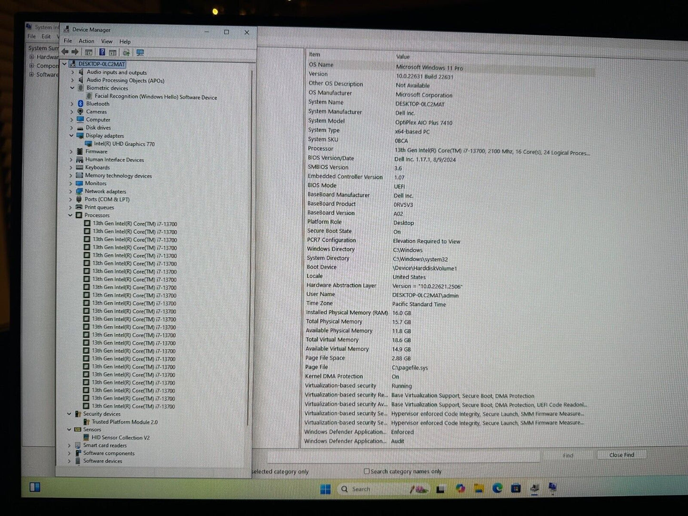This screenshot has height=516, width=688.
Task: Collapse the Display adapters category
Action: click(x=72, y=136)
